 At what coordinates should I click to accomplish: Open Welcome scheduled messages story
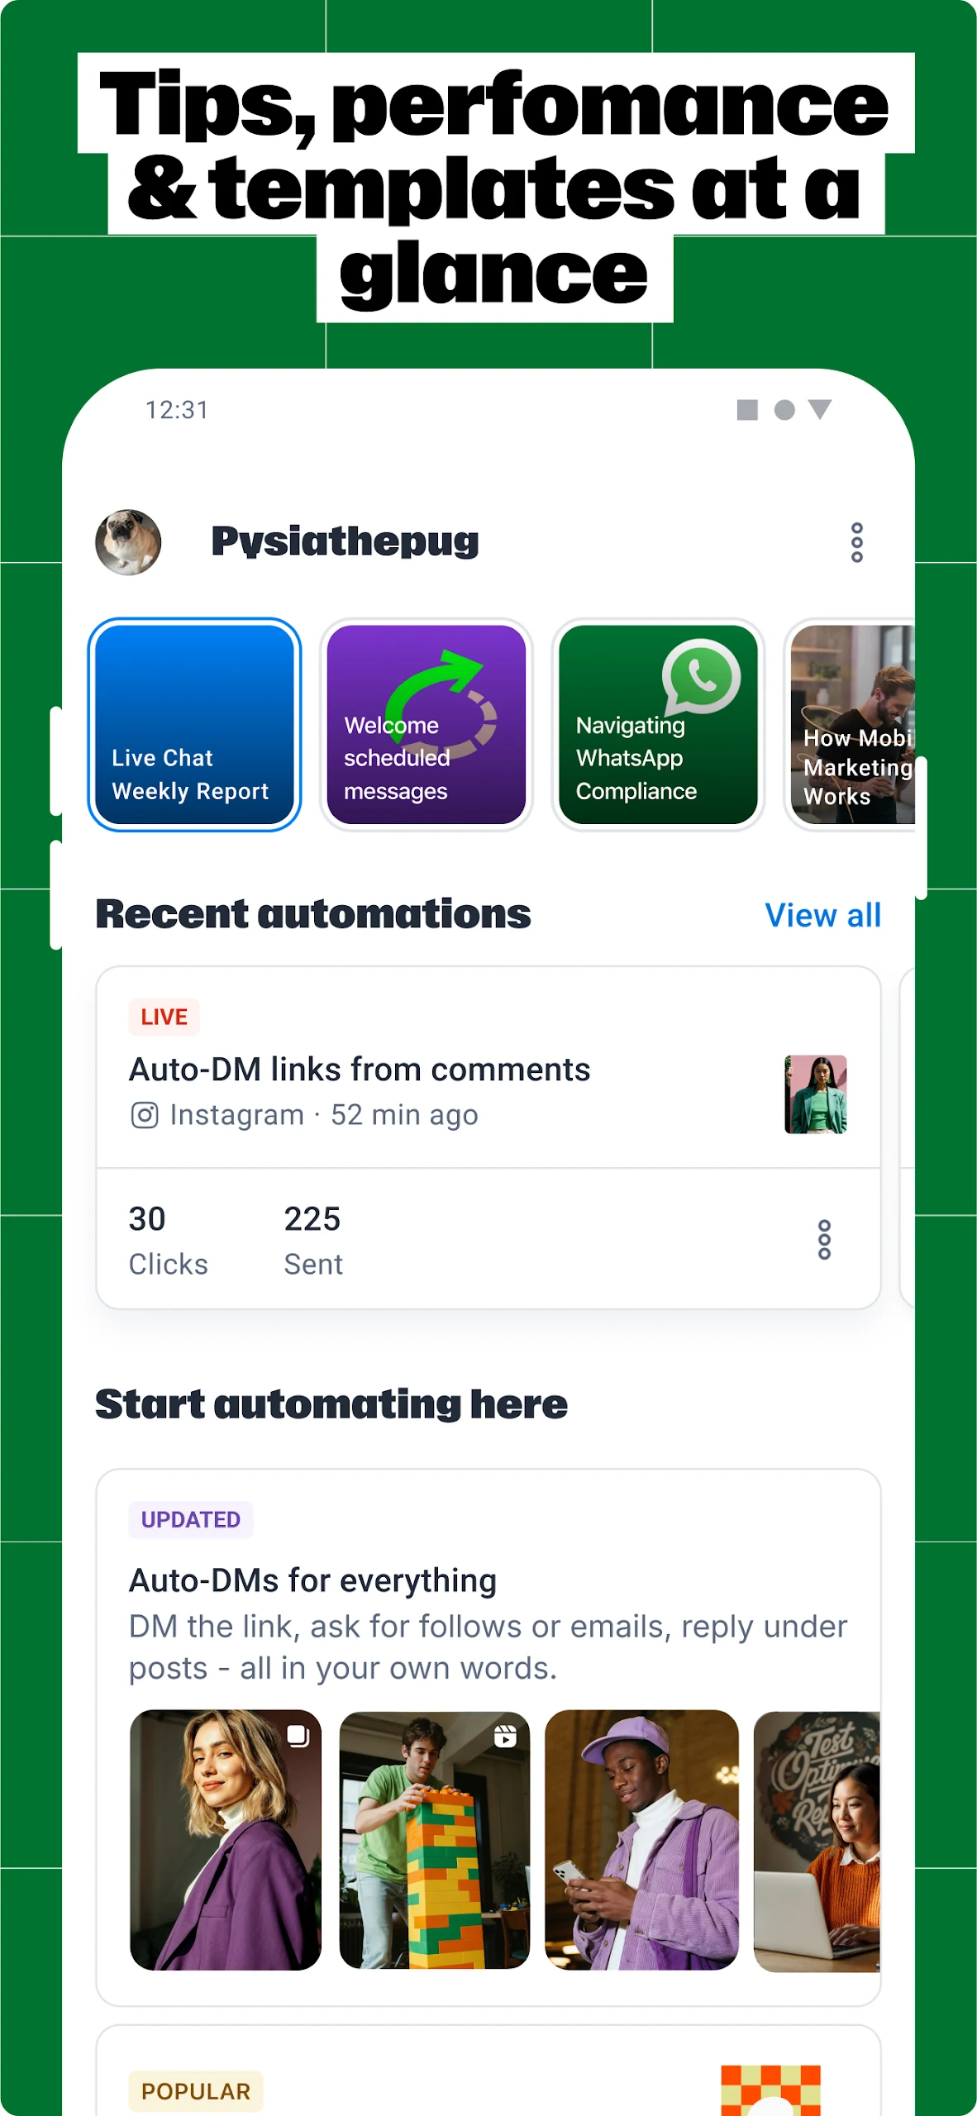[x=427, y=724]
